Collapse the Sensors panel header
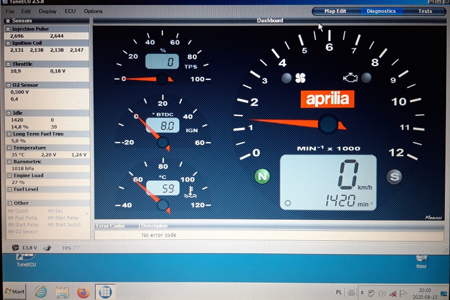 coord(8,21)
